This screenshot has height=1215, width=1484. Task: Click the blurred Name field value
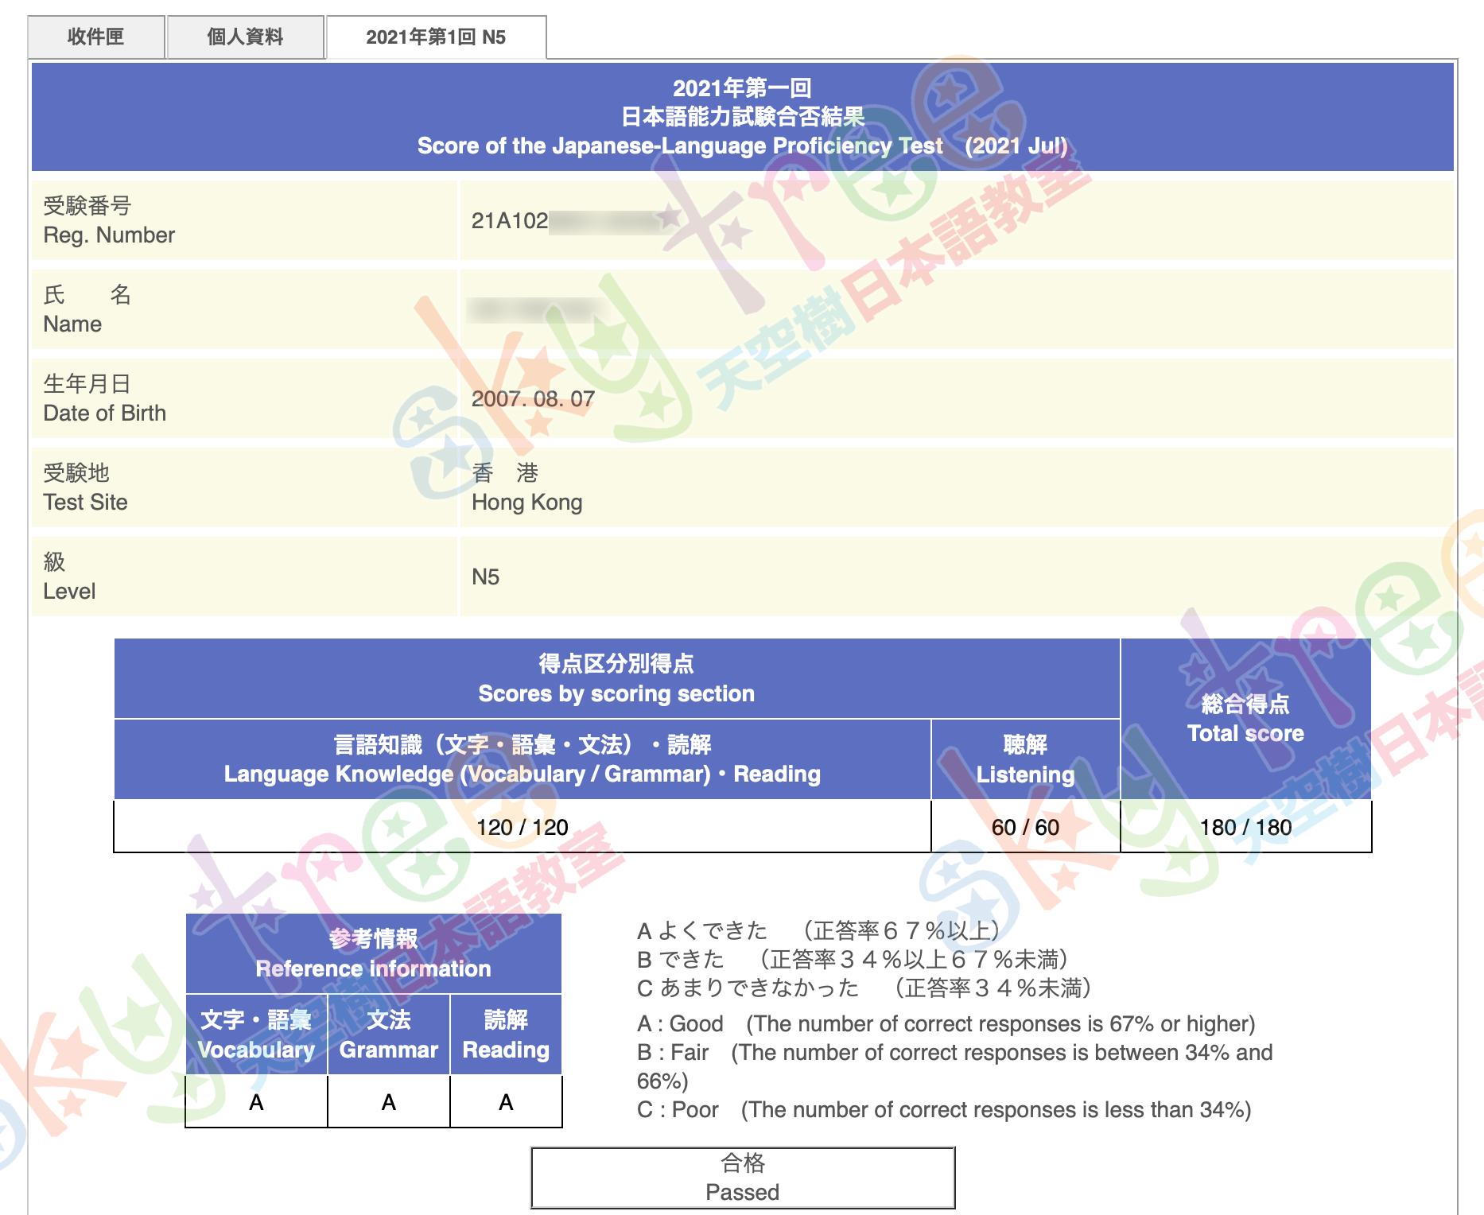534,309
